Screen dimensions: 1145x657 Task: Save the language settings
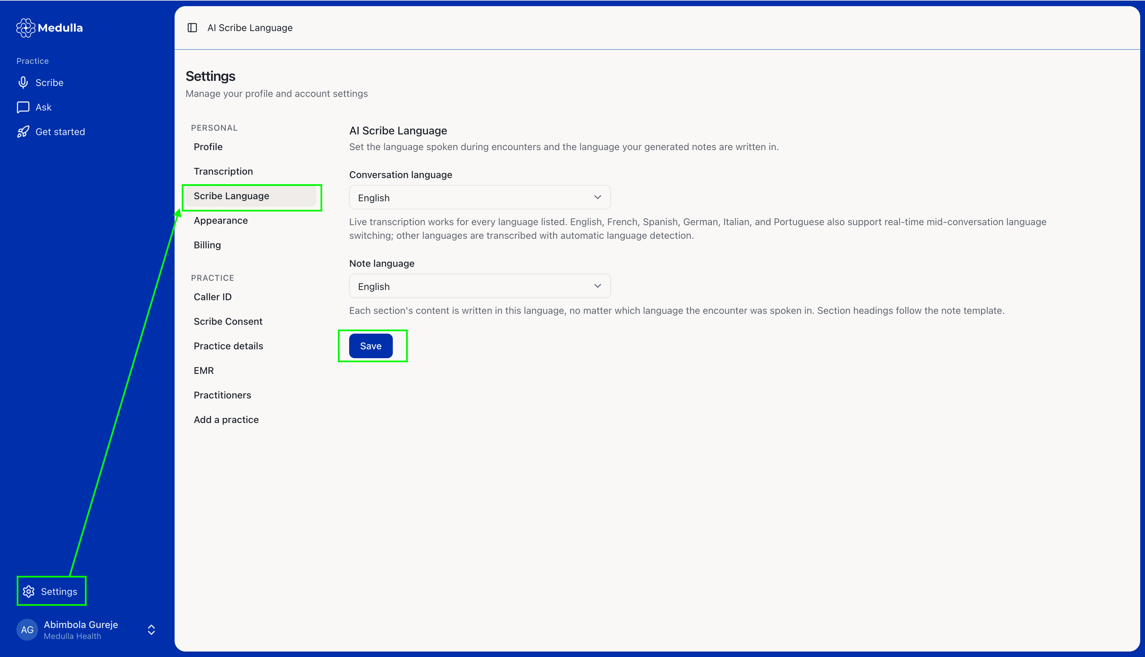coord(371,346)
